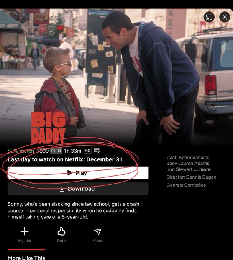This screenshot has width=233, height=260.
Task: Expand cast list with 'more' link
Action: click(205, 169)
